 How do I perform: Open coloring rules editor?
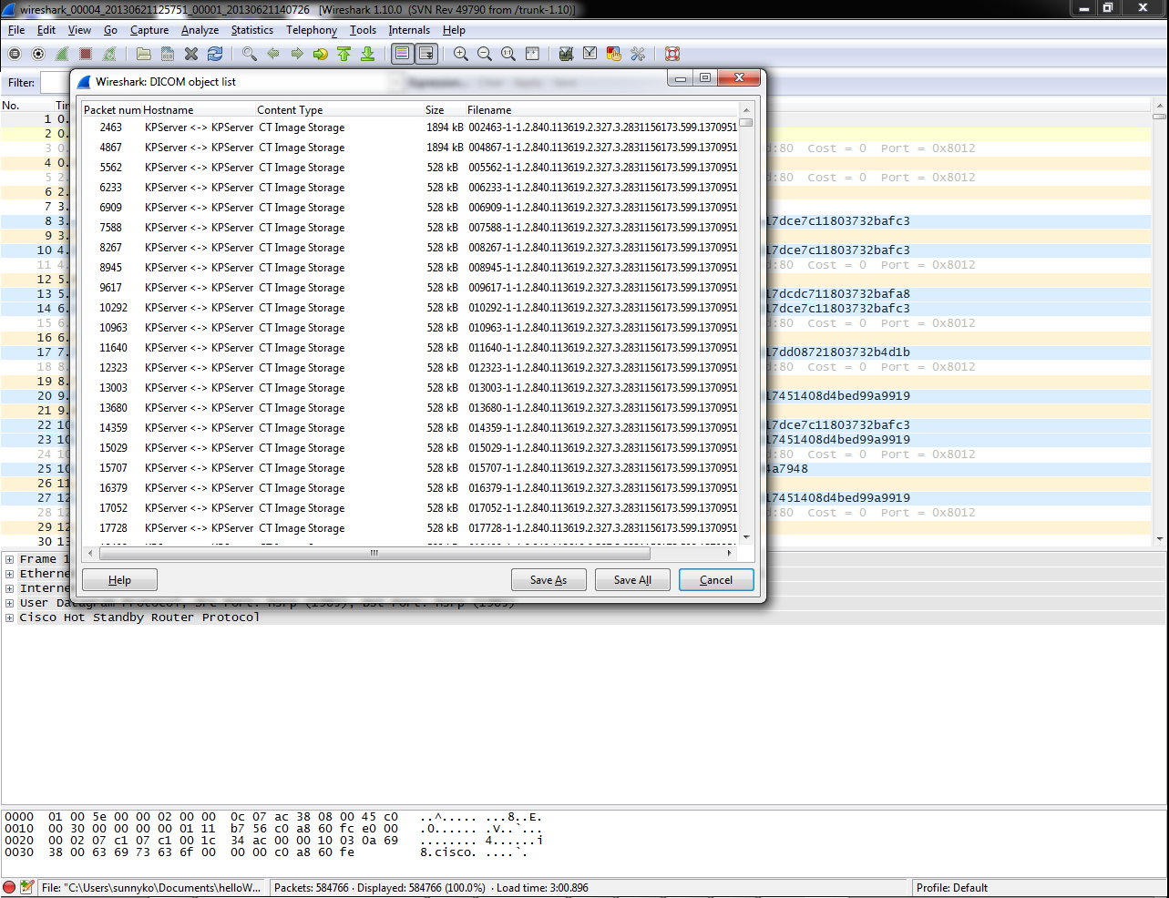pyautogui.click(x=614, y=55)
